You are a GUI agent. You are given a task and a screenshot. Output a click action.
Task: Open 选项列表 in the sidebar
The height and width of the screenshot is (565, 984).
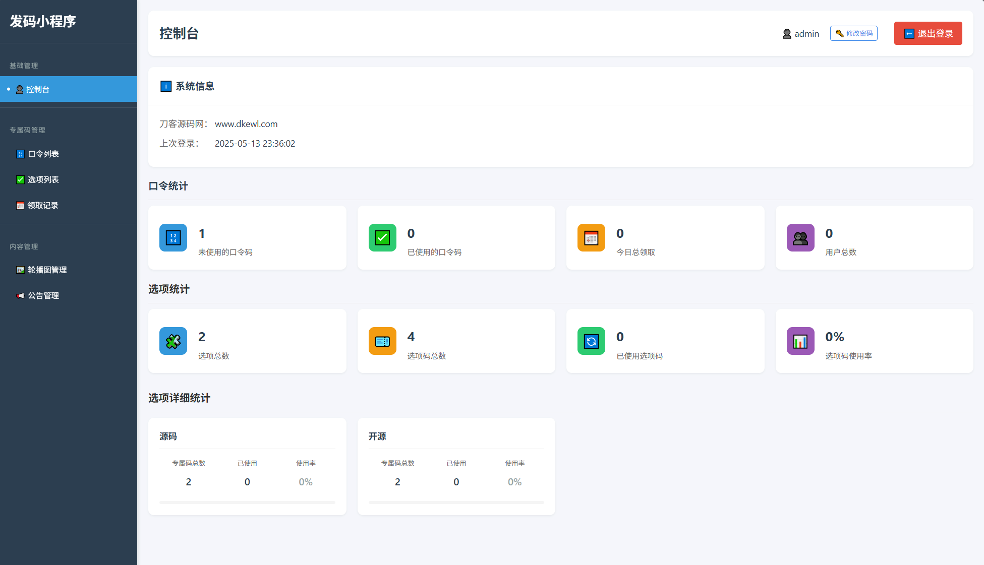pyautogui.click(x=43, y=179)
